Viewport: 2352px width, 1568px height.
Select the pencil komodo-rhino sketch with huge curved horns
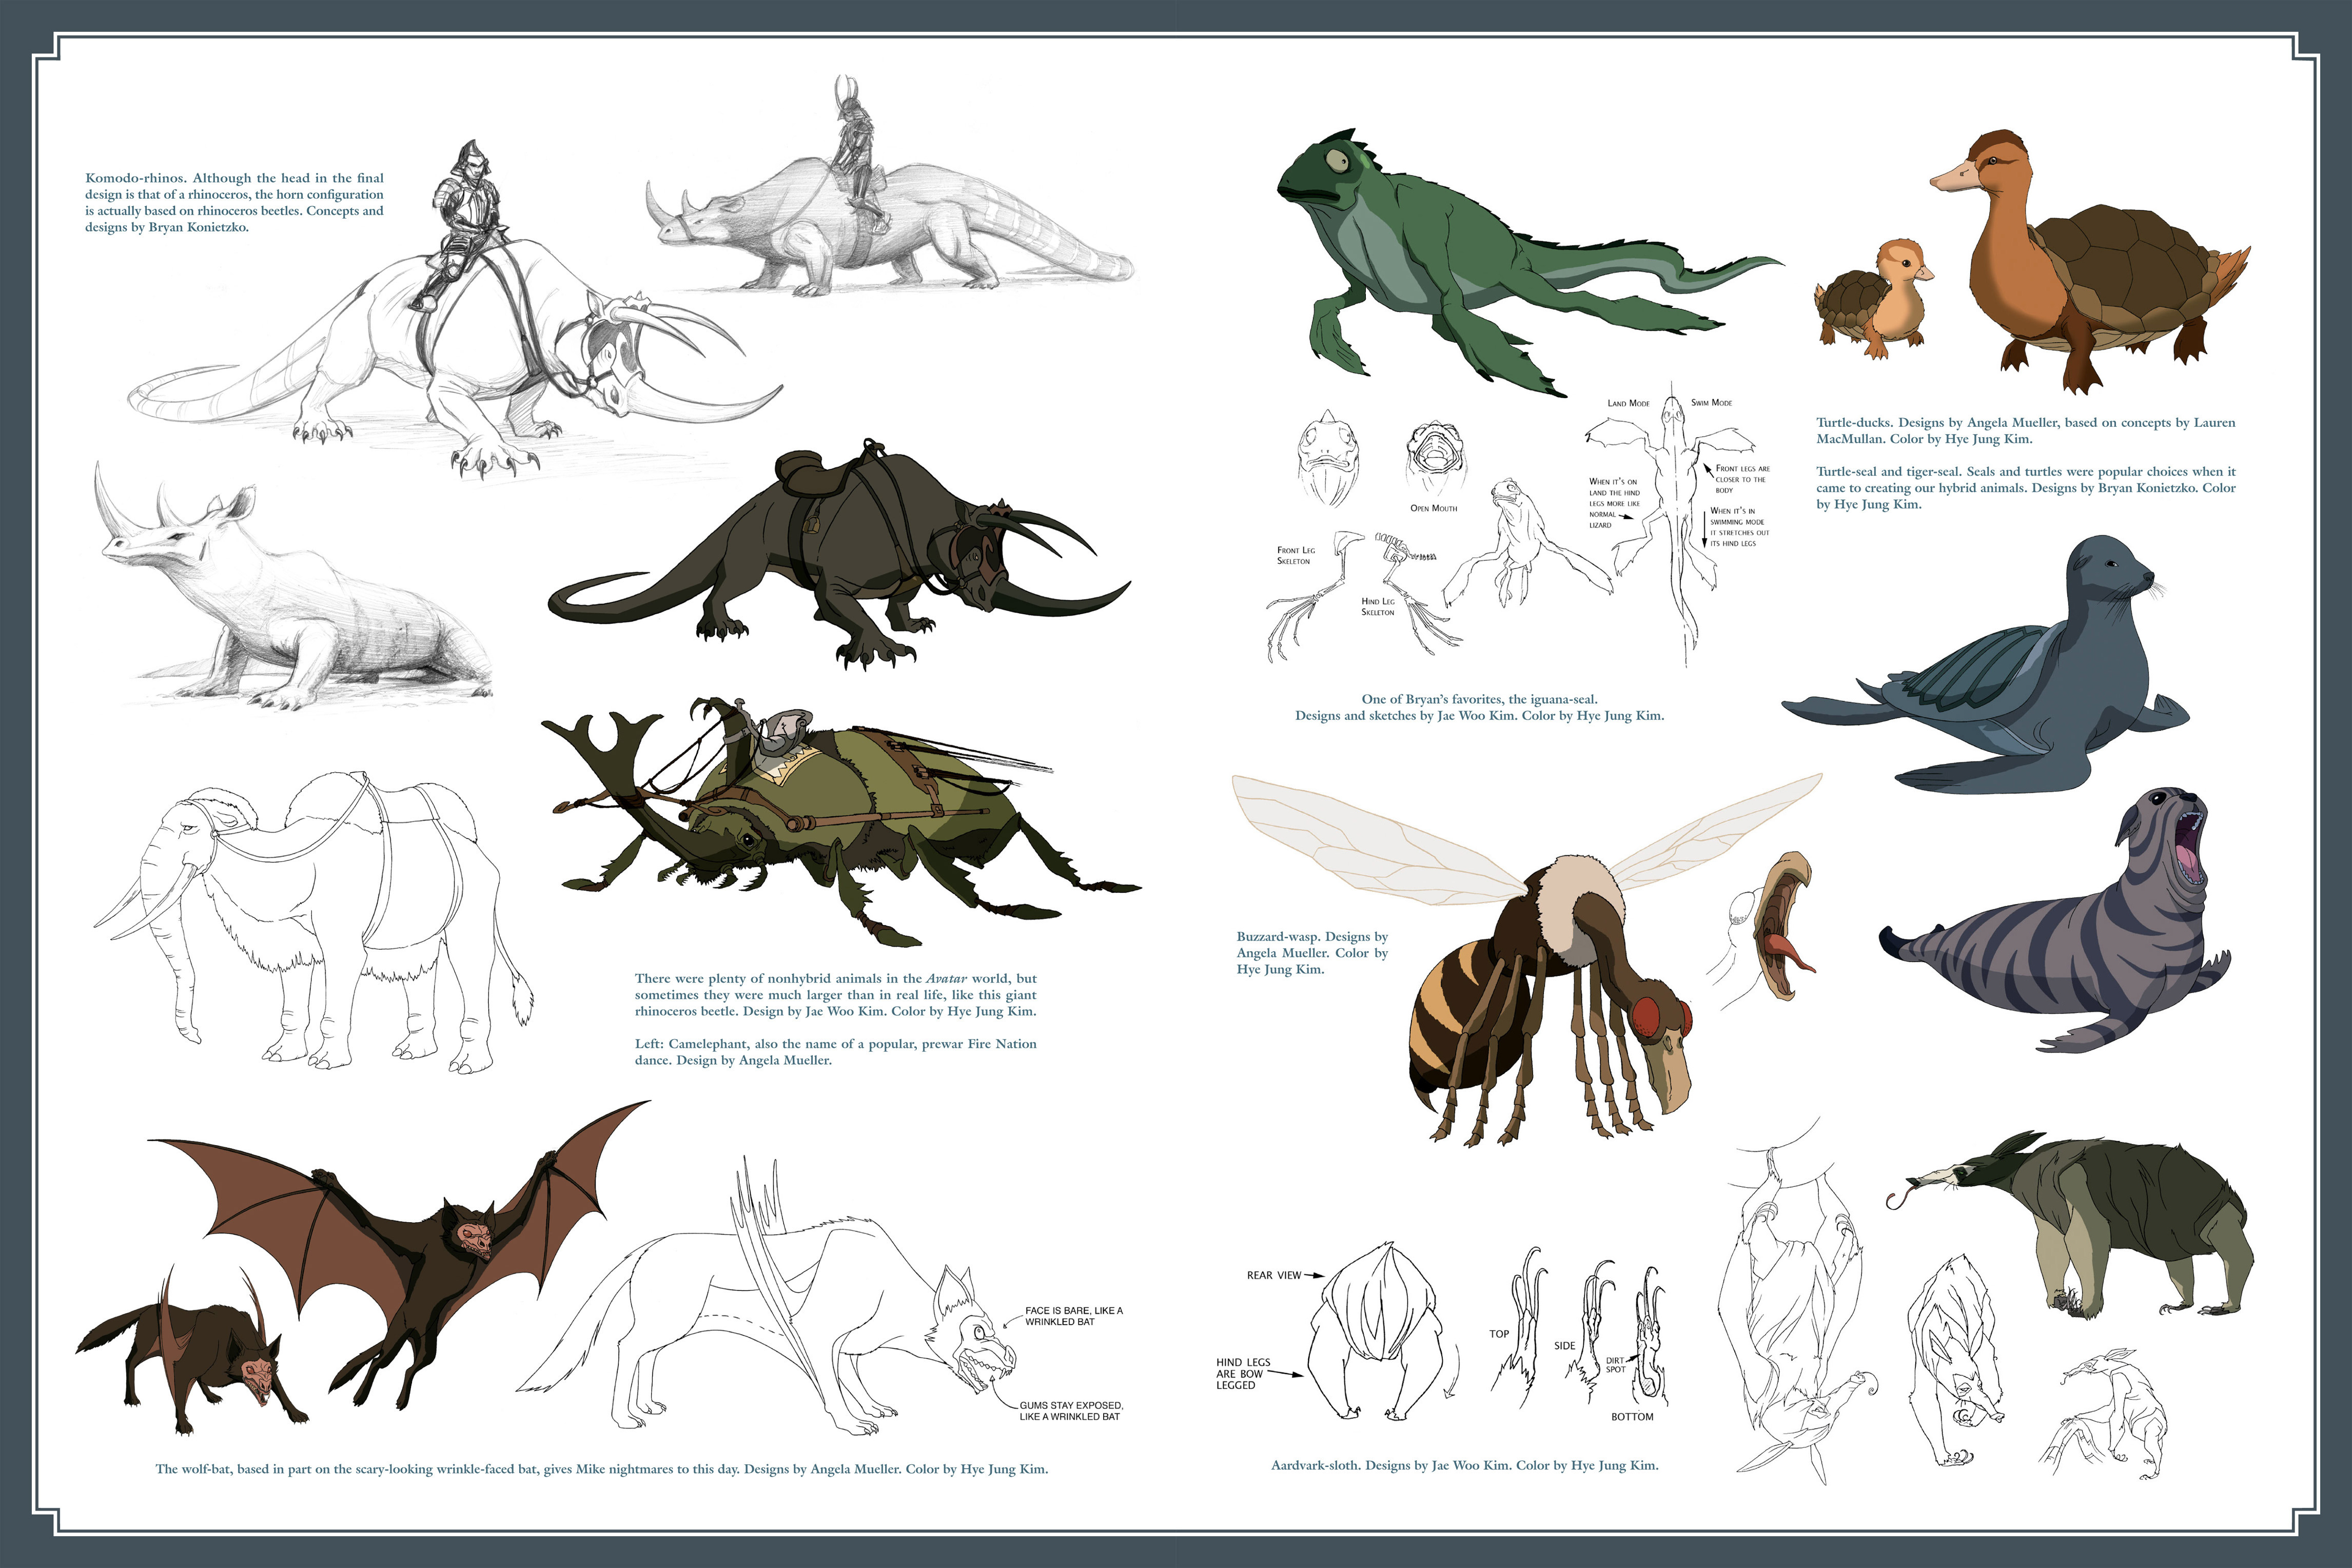coord(455,310)
